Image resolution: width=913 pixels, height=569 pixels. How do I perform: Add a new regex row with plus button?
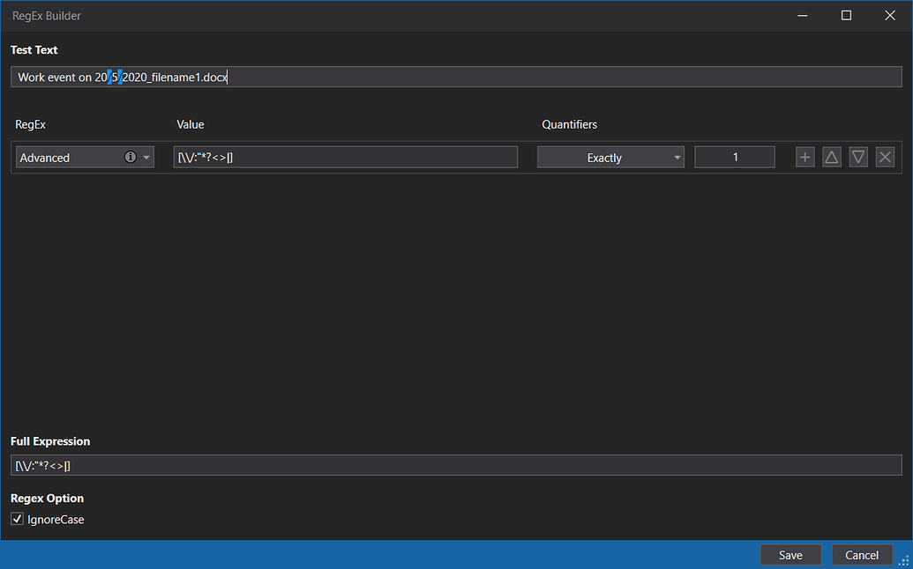(x=804, y=157)
